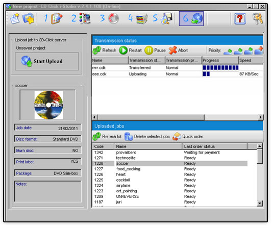Screen dimensions: 272x228
Task: Select job 1187 juri
Action: (170, 202)
